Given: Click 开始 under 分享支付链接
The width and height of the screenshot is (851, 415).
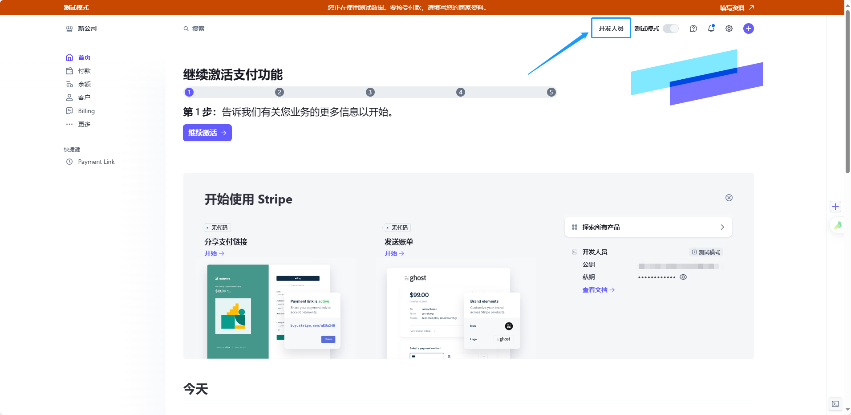Looking at the screenshot, I should tap(215, 253).
